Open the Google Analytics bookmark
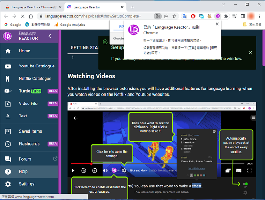Viewport: 265px width, 200px height. coord(69,25)
